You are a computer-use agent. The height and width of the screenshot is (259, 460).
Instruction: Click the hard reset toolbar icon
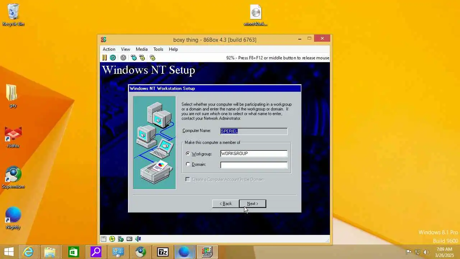(113, 58)
